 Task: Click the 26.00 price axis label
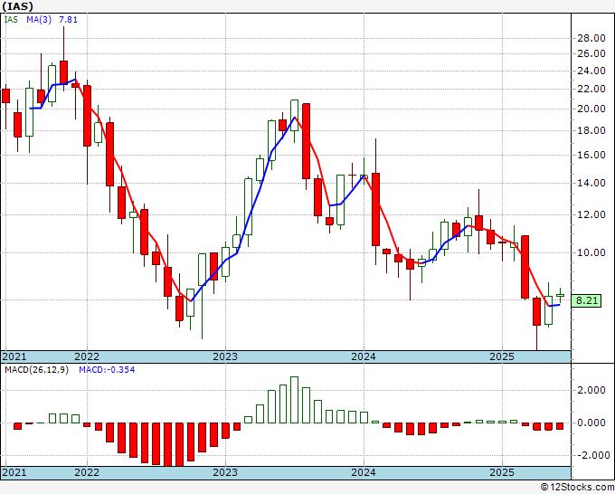(591, 53)
